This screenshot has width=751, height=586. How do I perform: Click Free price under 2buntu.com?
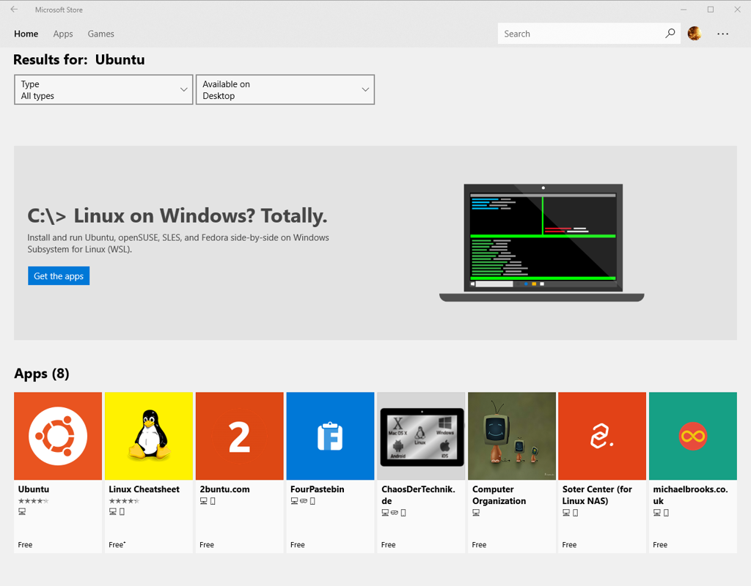point(207,545)
